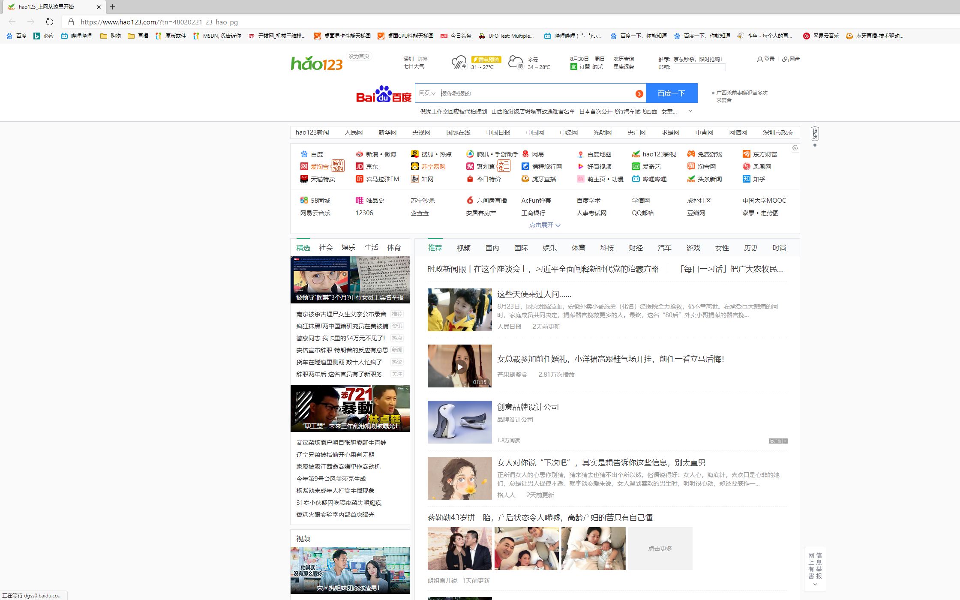This screenshot has height=600, width=960.
Task: Open the 哔哩哔哩 bookmark after 必应
Action: (x=76, y=36)
